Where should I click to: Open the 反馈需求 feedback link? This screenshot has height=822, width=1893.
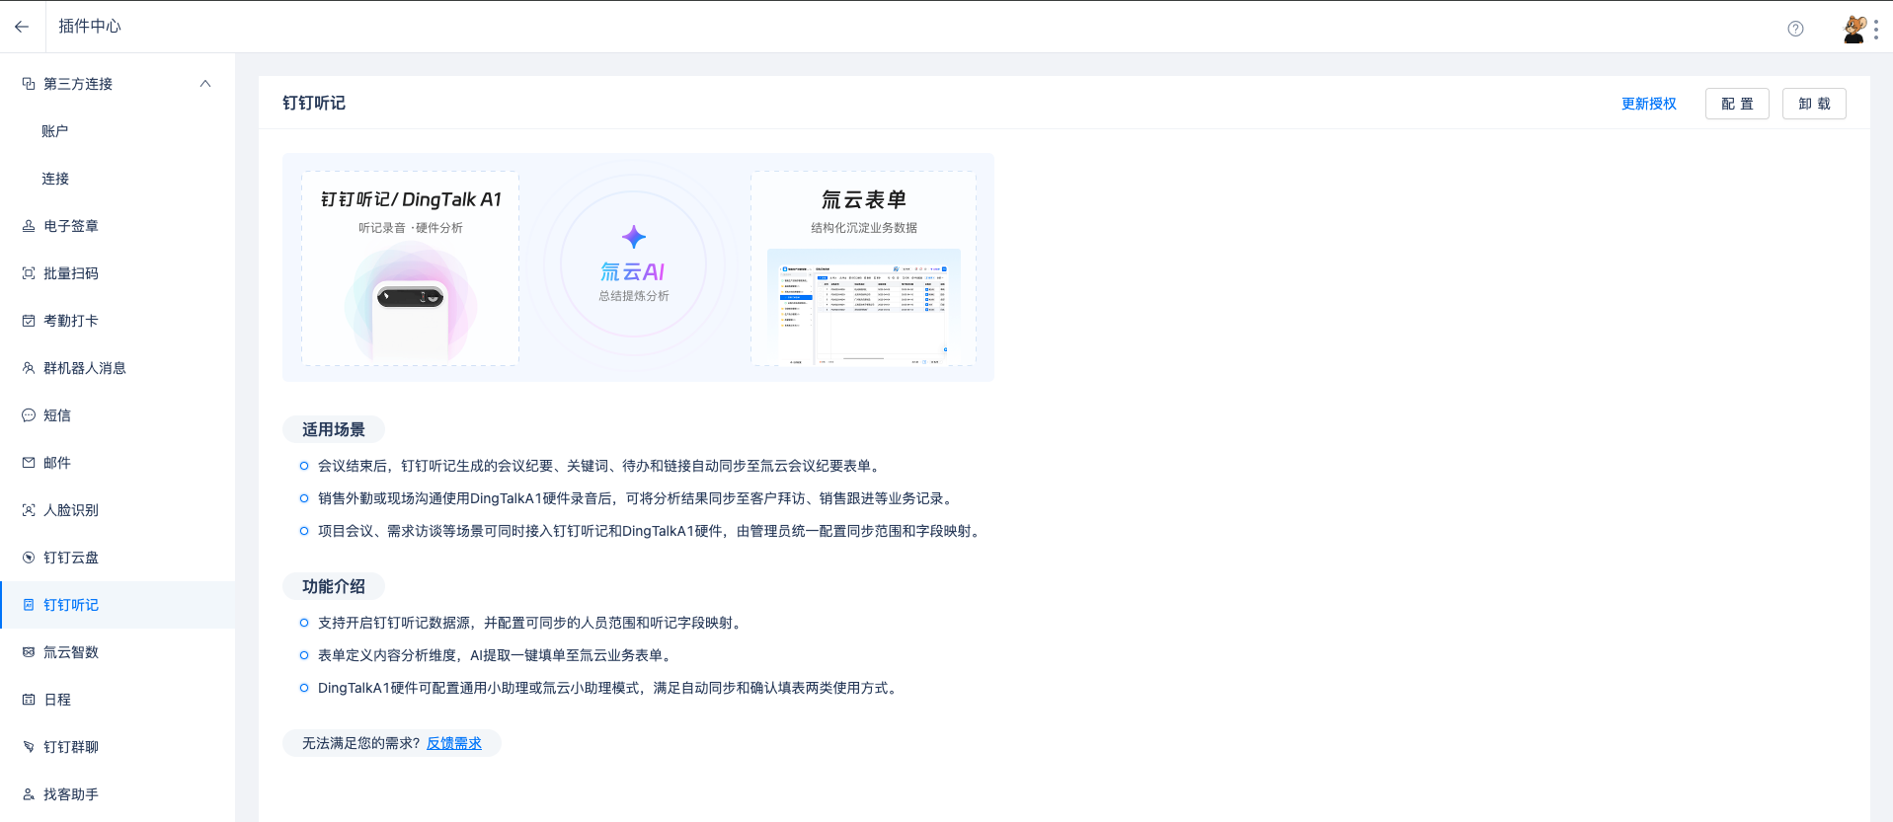454,743
